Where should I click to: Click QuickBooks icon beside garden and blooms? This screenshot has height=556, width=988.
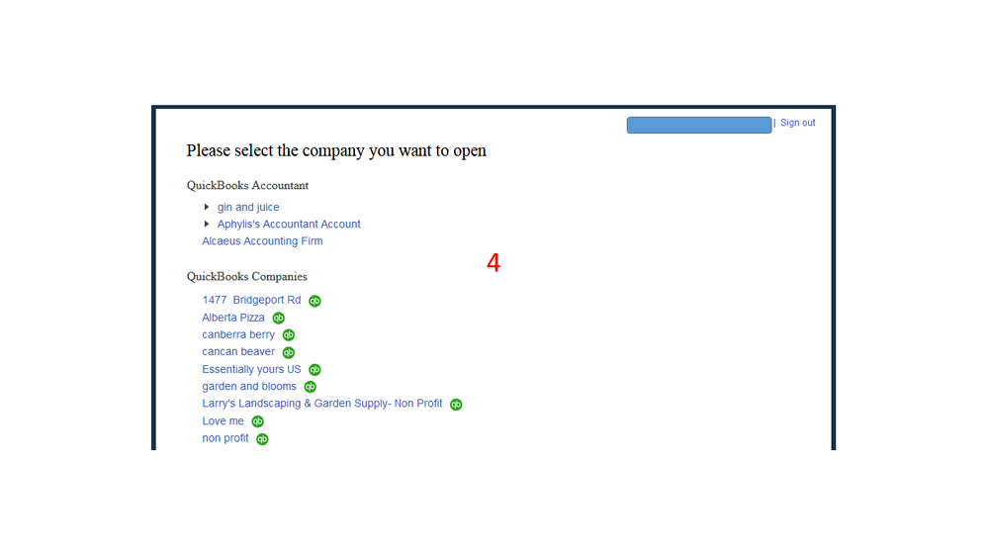(x=310, y=387)
